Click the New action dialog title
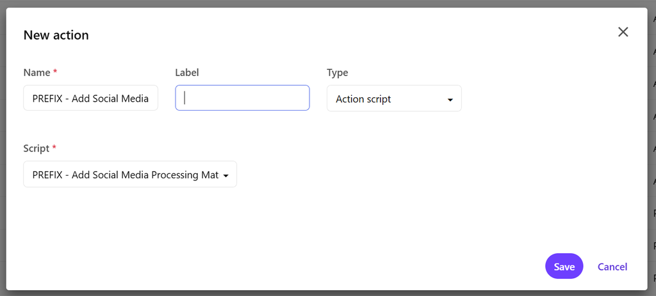Image resolution: width=656 pixels, height=296 pixels. point(56,35)
